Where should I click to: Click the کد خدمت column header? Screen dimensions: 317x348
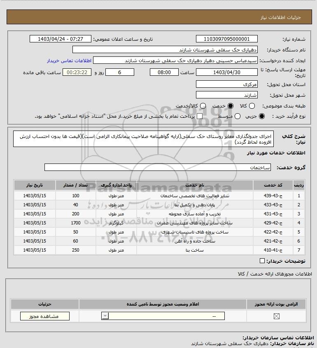click(x=273, y=185)
